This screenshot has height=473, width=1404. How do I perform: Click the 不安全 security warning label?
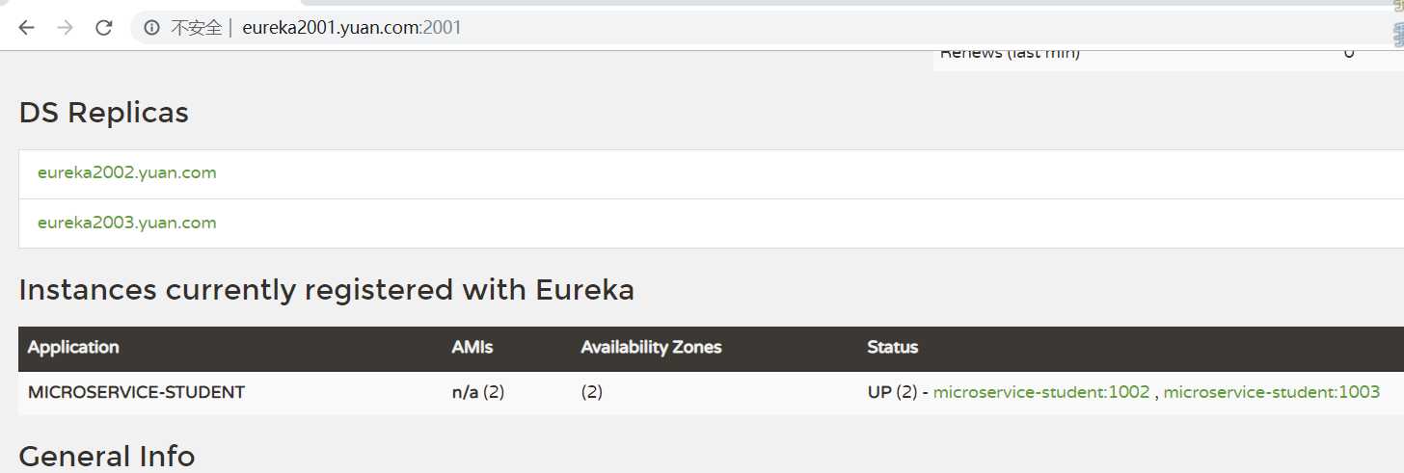click(196, 28)
